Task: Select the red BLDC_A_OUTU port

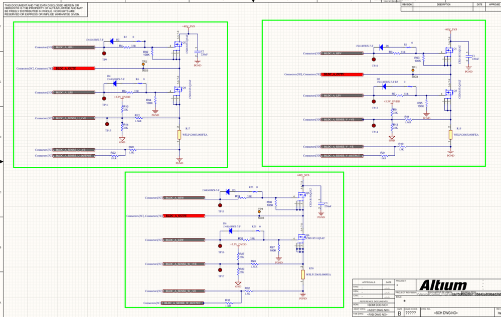Action: (x=74, y=69)
